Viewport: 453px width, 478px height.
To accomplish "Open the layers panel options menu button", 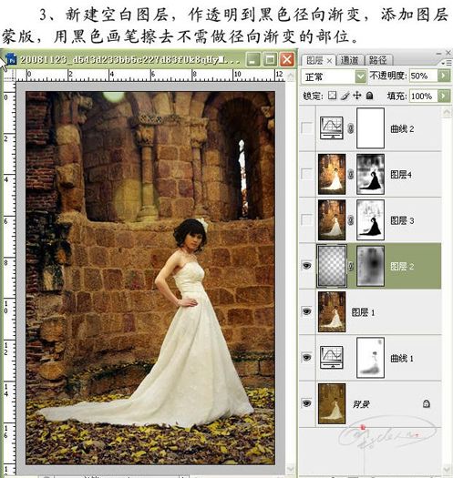I will pos(446,63).
